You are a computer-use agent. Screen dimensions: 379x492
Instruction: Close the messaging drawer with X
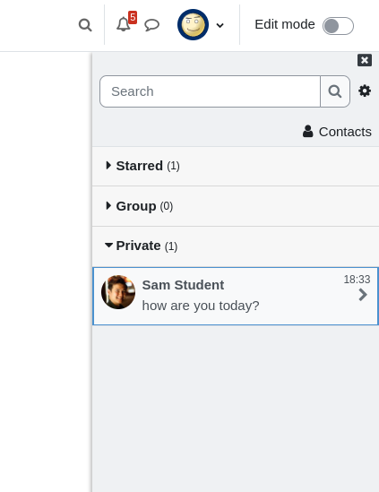[x=365, y=60]
